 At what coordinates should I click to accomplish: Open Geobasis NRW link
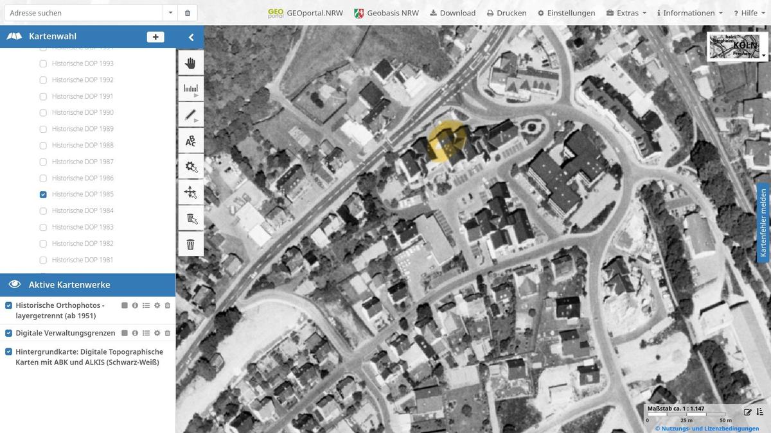point(387,13)
